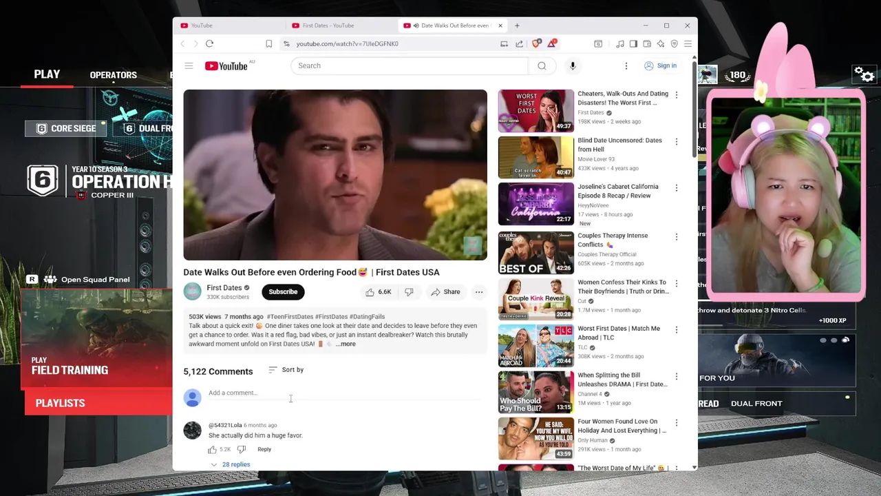Open game settings gear icon

pyautogui.click(x=864, y=74)
